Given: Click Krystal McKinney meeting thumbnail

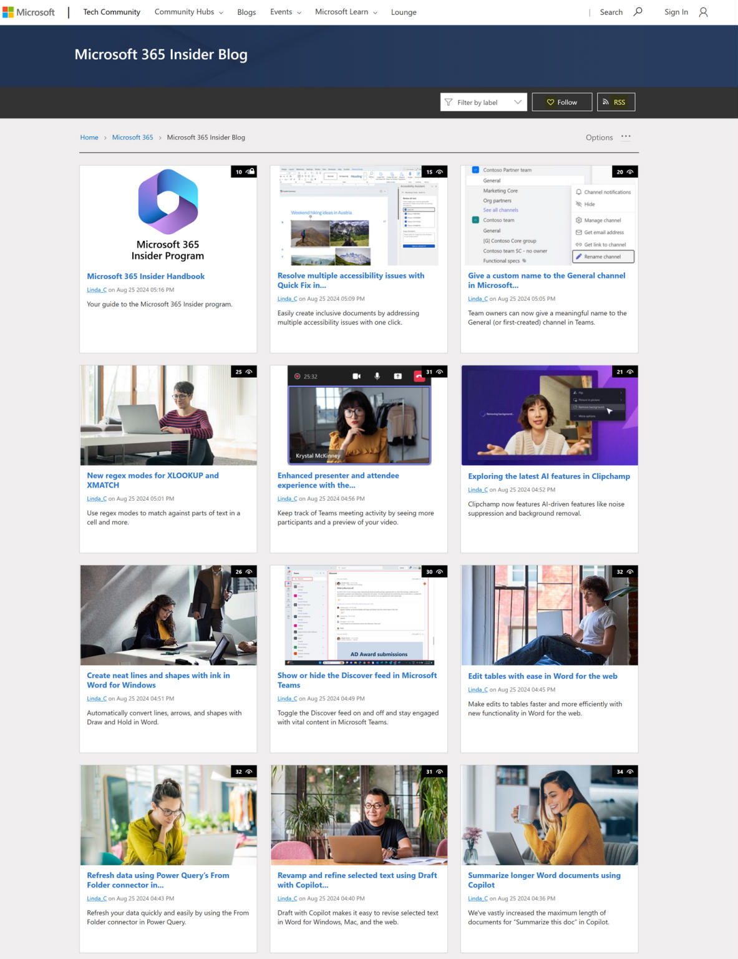Looking at the screenshot, I should [359, 415].
